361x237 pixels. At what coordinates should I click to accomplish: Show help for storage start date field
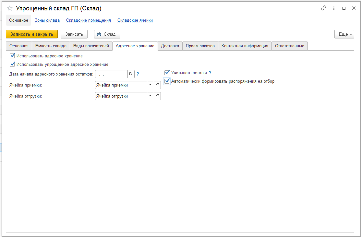(138, 74)
